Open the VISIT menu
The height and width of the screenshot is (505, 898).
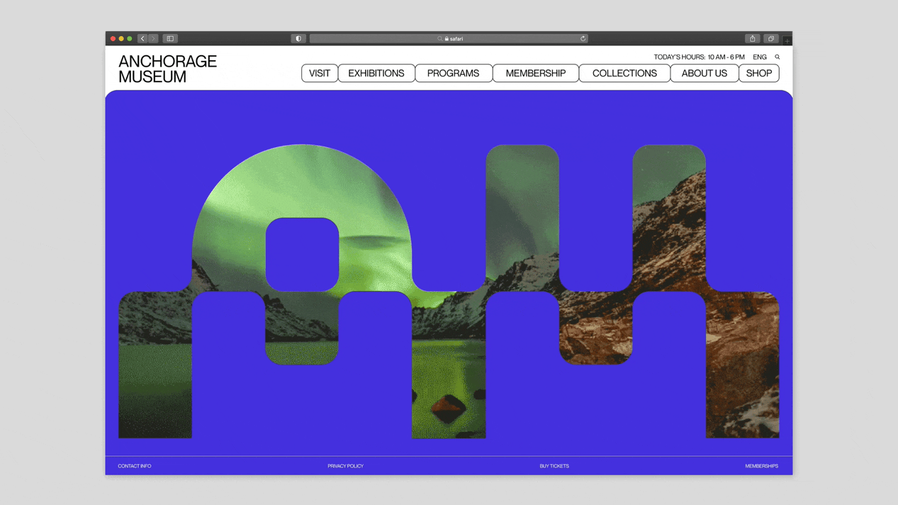click(320, 73)
